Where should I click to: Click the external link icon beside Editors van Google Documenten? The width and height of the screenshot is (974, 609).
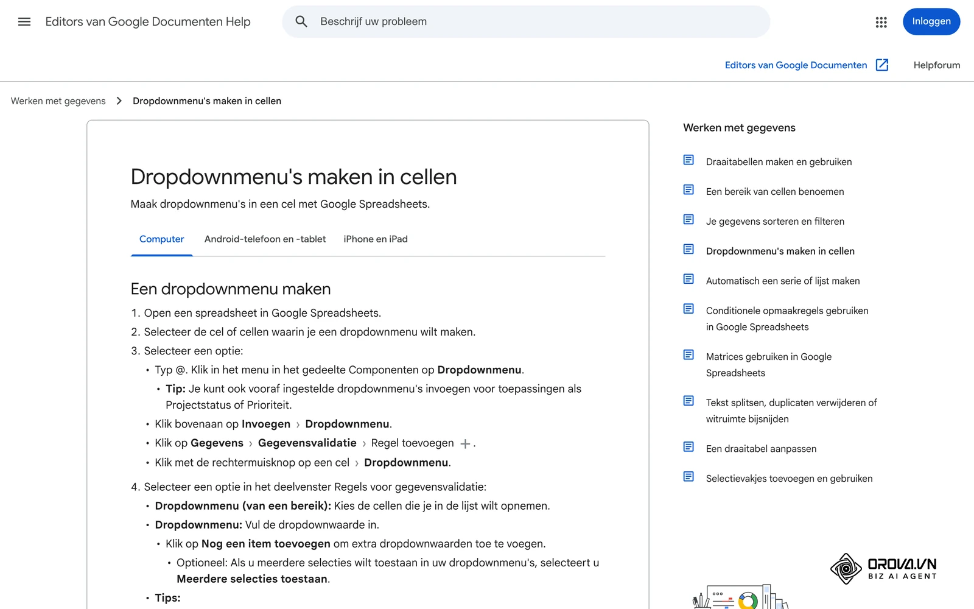tap(882, 65)
